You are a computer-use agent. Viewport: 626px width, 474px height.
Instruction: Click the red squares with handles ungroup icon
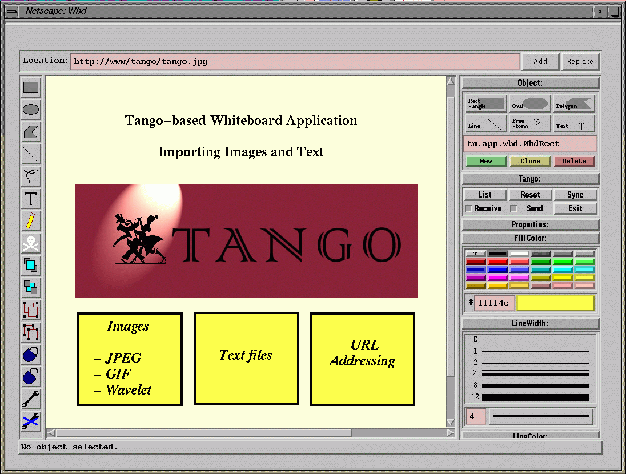[x=31, y=332]
